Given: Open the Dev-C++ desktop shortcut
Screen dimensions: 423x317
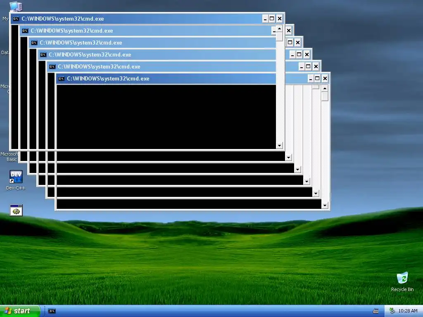Looking at the screenshot, I should 16,180.
